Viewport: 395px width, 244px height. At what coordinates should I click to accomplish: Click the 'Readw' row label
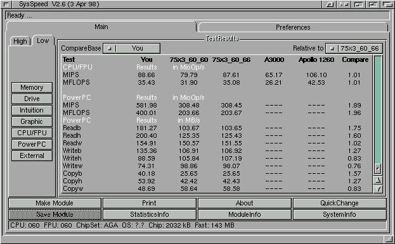[72, 143]
